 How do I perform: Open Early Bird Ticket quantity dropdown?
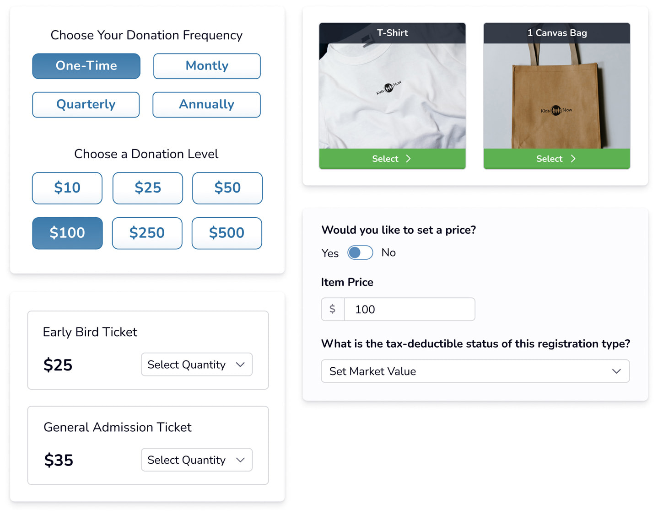[197, 365]
